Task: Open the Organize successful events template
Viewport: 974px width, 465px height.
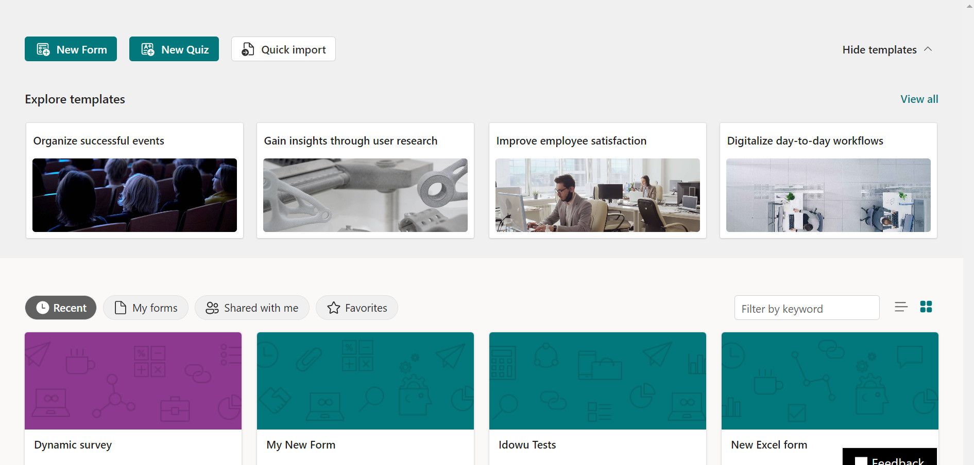Action: (134, 180)
